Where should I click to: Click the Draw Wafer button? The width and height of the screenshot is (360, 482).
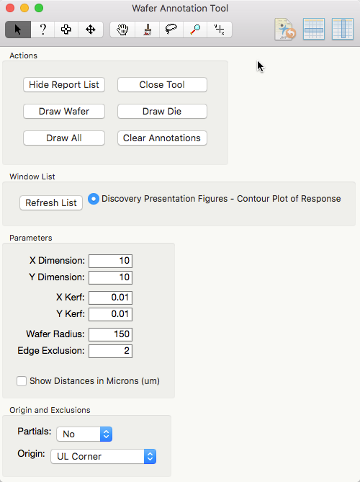tap(64, 111)
